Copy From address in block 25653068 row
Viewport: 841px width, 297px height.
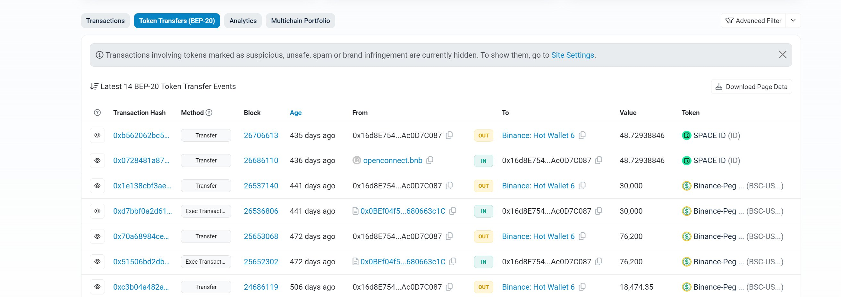click(x=449, y=236)
